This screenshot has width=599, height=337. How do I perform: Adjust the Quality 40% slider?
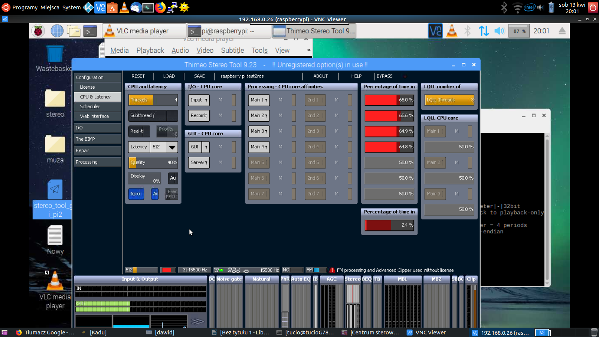153,163
